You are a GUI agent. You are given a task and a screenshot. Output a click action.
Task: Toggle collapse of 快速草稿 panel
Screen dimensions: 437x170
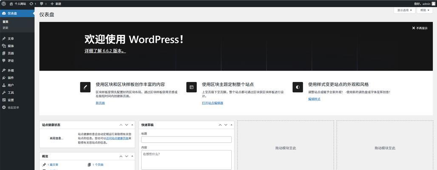pyautogui.click(x=231, y=125)
